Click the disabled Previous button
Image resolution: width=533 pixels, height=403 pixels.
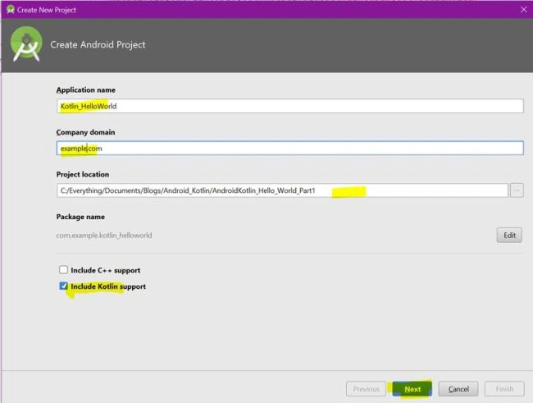(x=366, y=389)
